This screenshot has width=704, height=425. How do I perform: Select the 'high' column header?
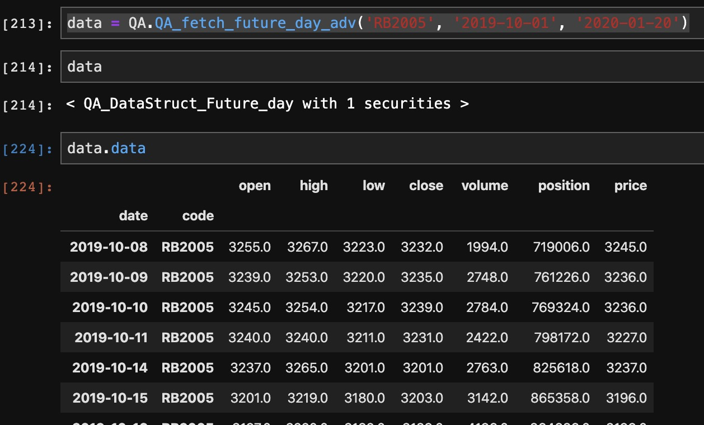(x=313, y=185)
